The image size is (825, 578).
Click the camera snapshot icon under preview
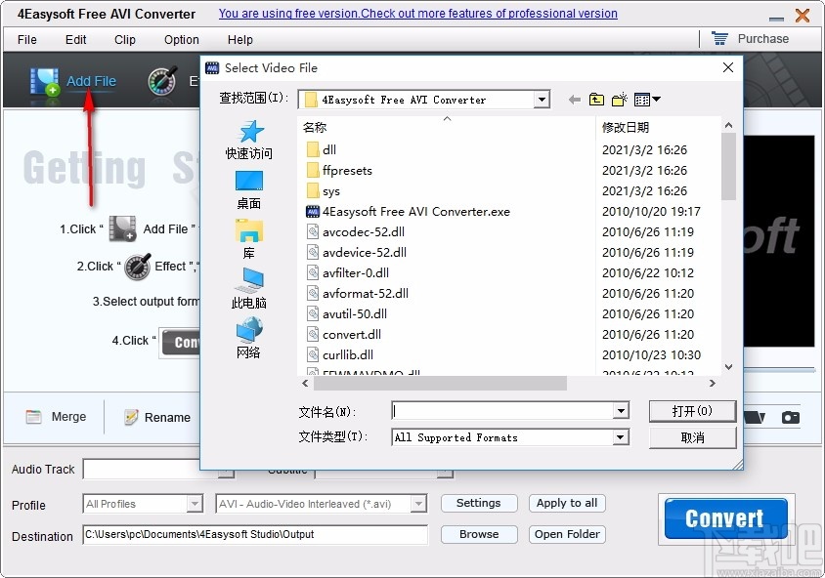tap(791, 418)
